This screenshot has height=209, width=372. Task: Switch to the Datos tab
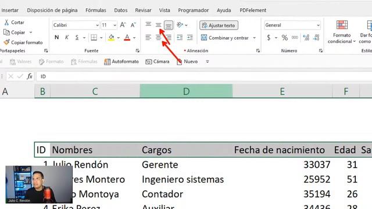click(121, 10)
